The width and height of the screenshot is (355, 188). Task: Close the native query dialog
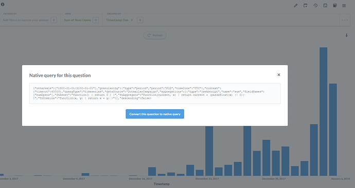point(279,75)
